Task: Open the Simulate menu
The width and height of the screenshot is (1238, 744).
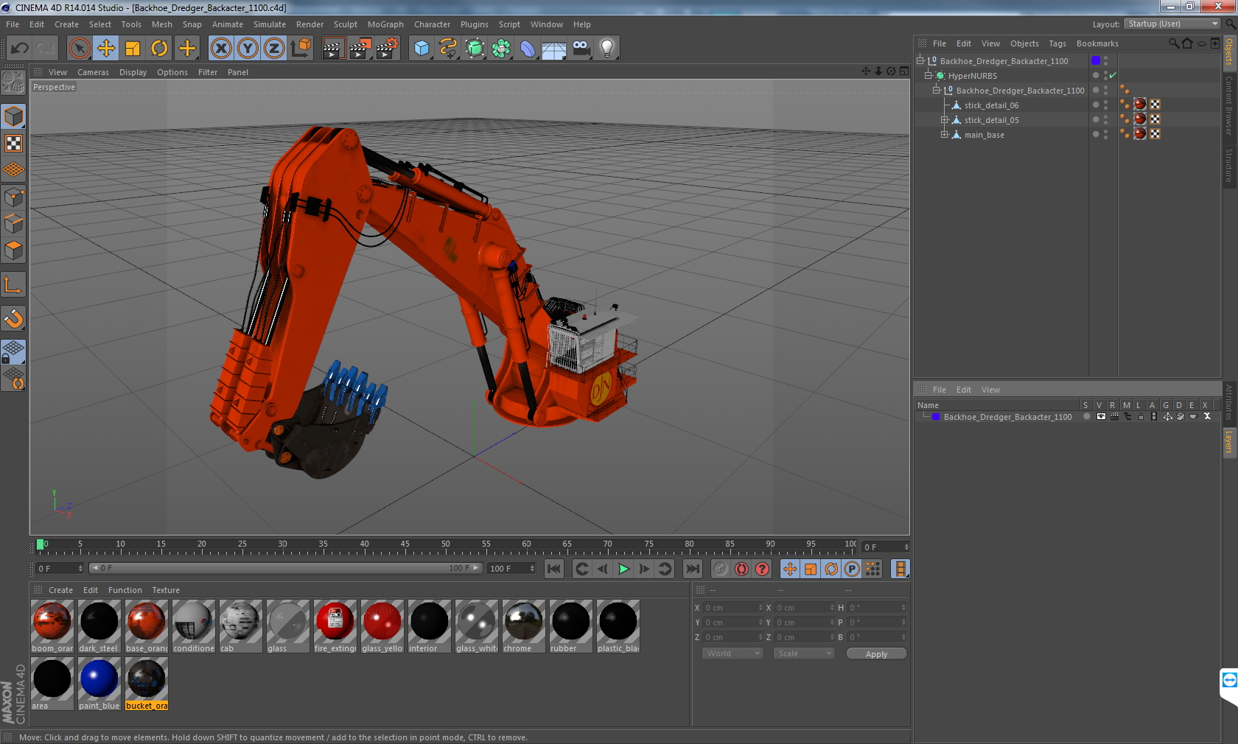Action: tap(270, 24)
